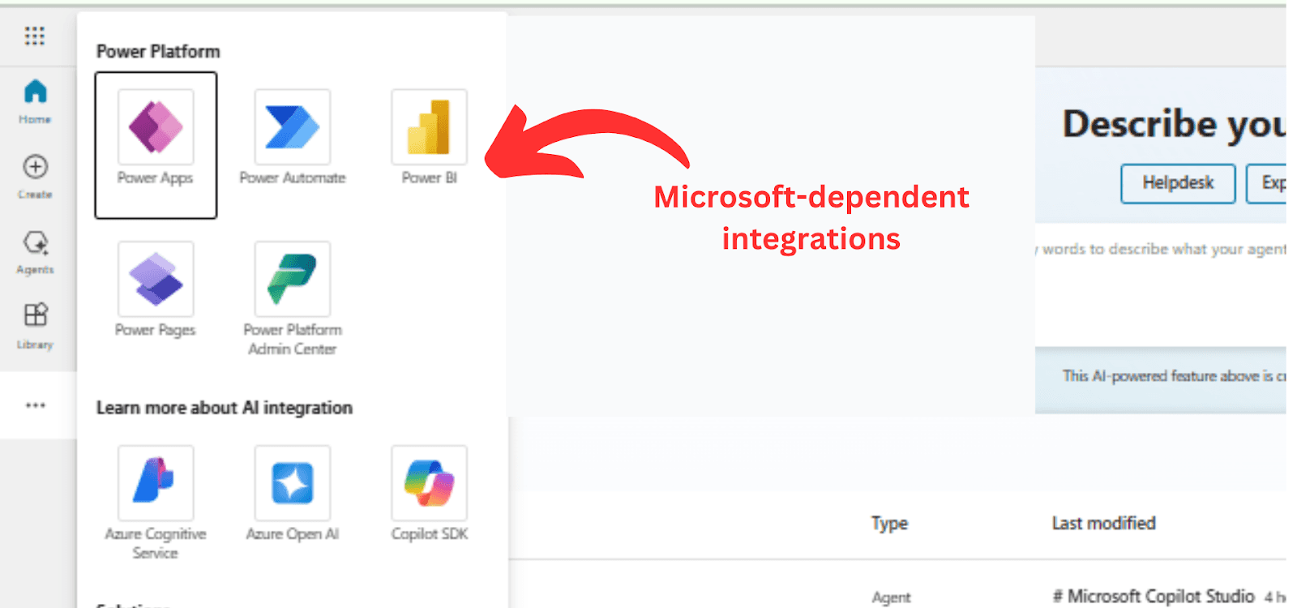1297x608 pixels.
Task: Select the Microsoft Copilot Studio row entry
Action: pos(1153,597)
